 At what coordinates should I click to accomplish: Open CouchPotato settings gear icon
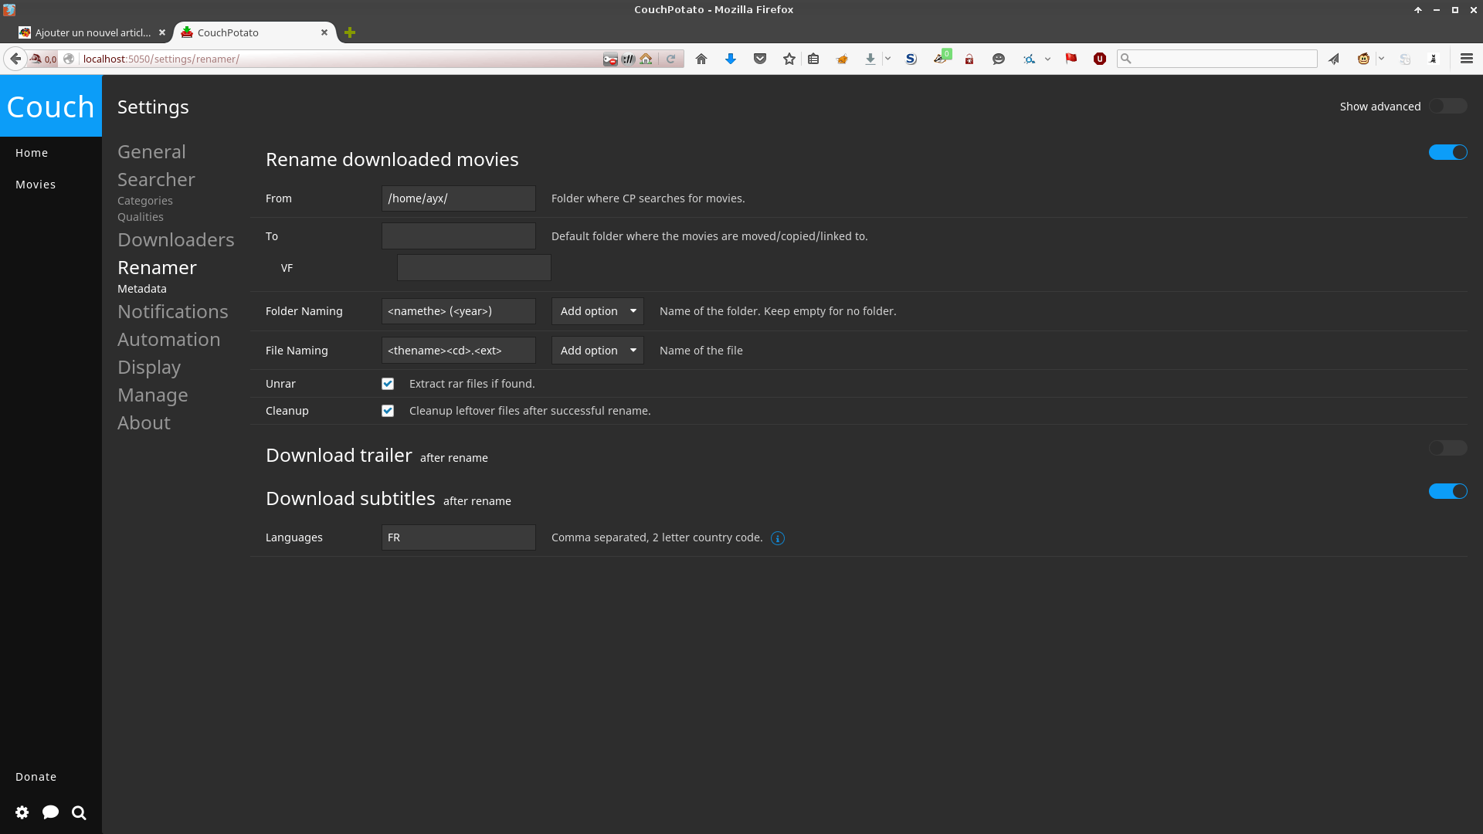click(x=22, y=812)
